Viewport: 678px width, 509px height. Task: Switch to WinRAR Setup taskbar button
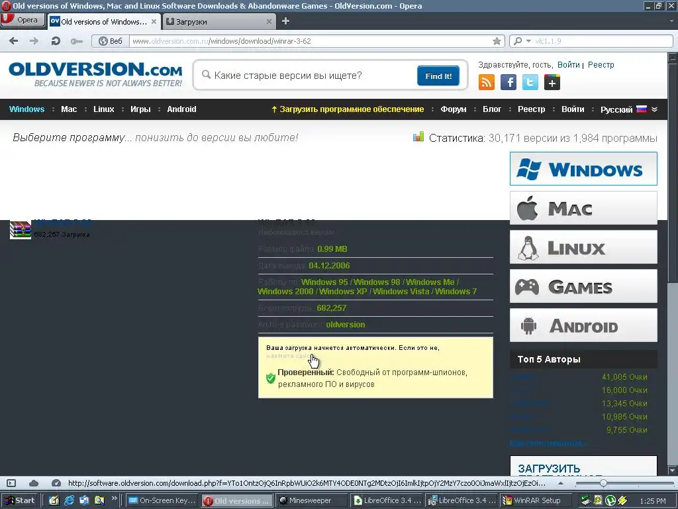coord(535,500)
